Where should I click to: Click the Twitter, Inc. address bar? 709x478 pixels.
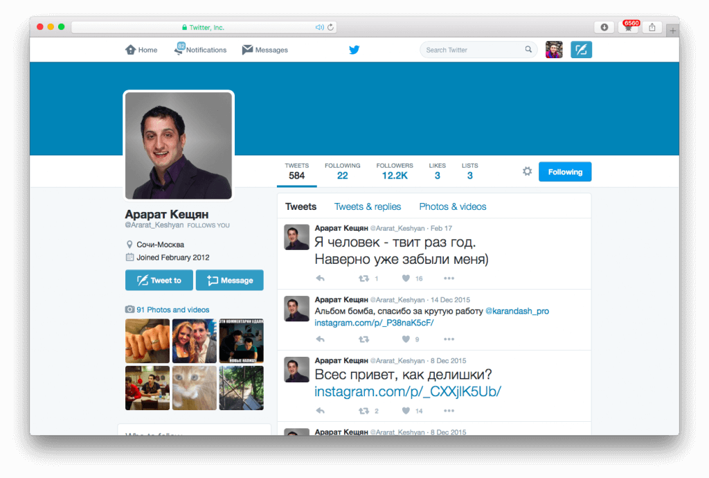tap(204, 27)
